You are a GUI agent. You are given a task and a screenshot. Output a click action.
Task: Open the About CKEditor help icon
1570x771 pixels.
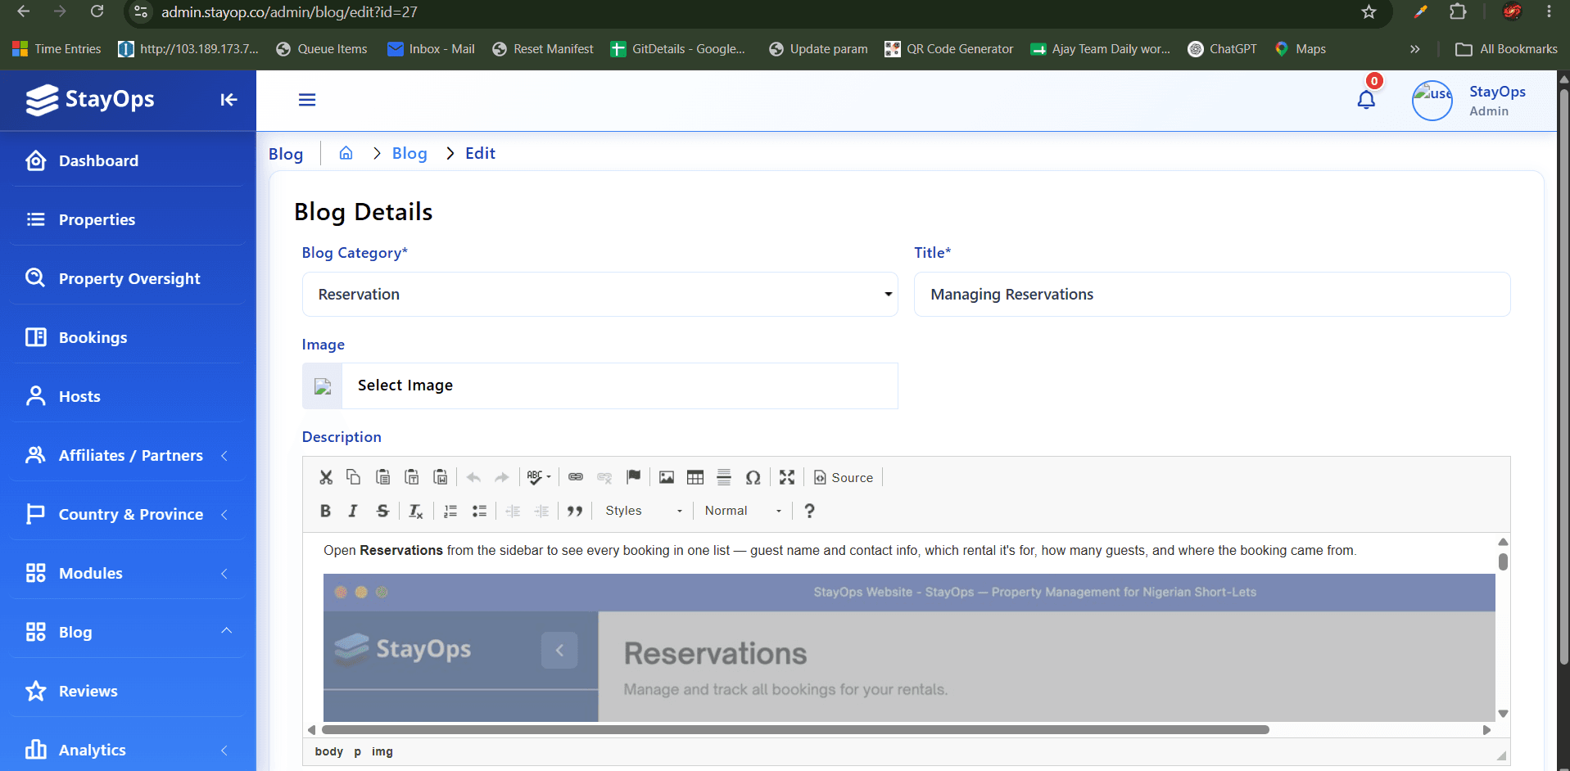tap(809, 511)
